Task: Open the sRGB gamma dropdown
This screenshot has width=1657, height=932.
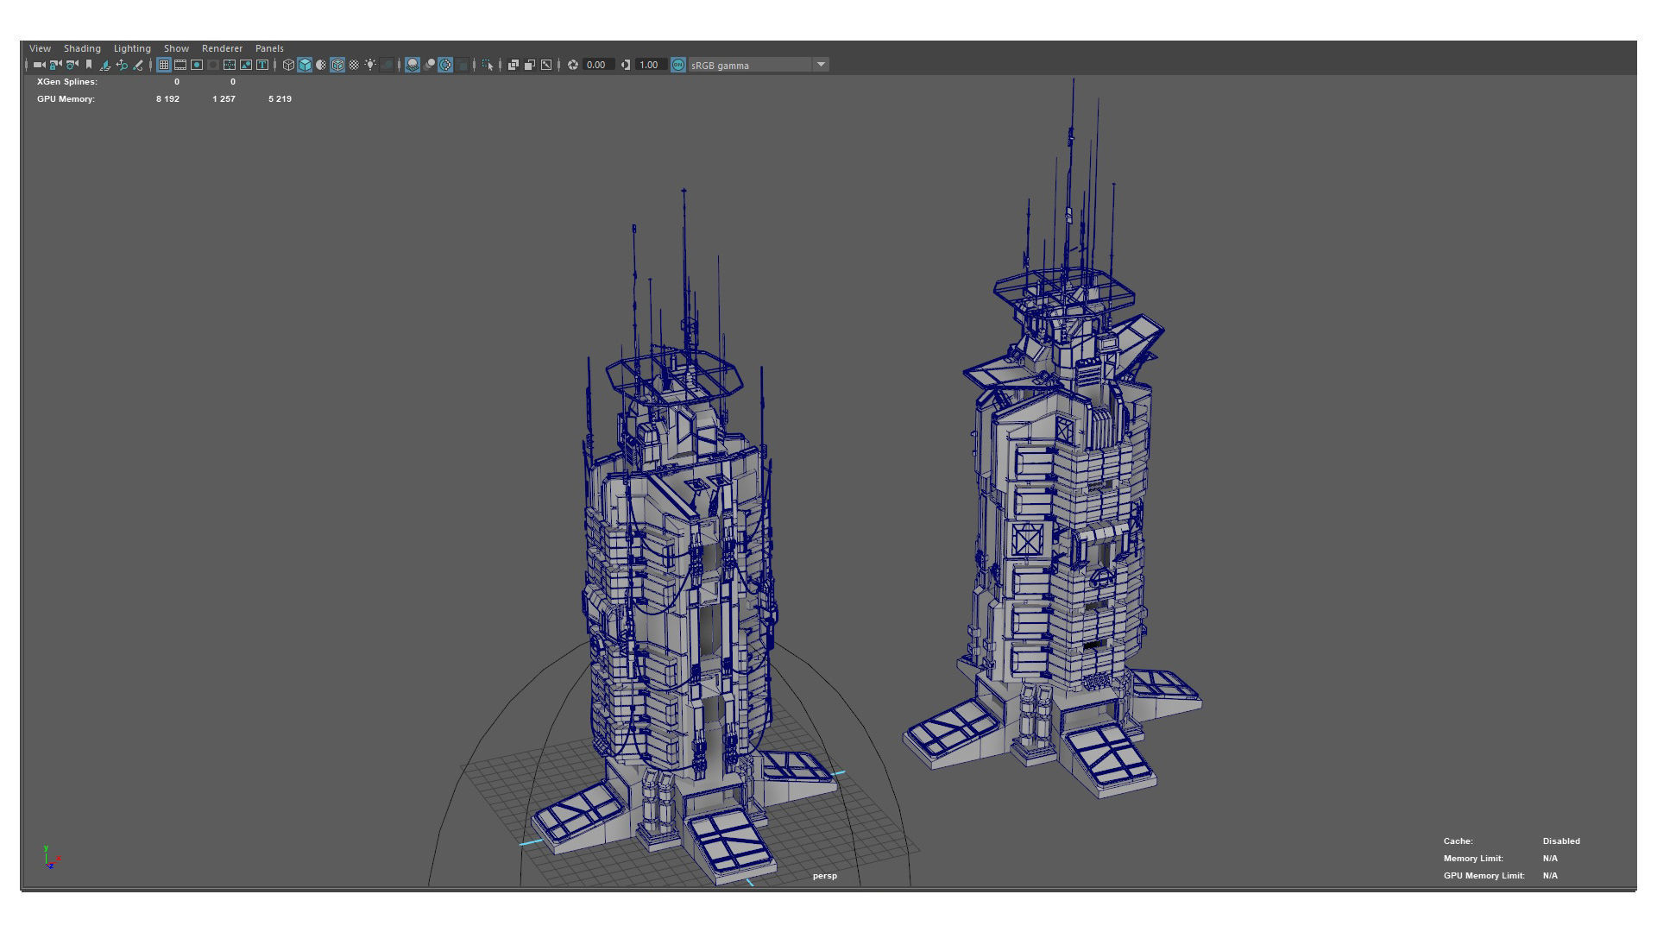Action: (x=821, y=65)
